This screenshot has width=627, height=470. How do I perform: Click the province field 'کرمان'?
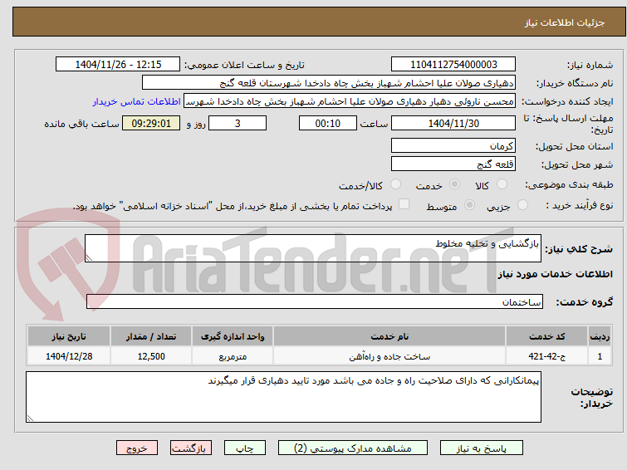(453, 145)
